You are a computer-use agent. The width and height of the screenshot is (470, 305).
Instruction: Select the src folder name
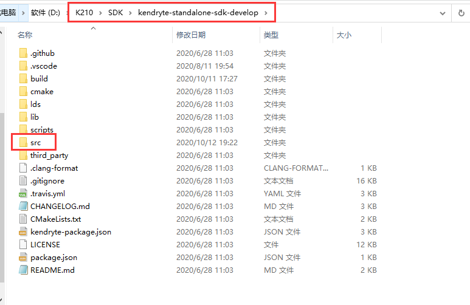click(x=36, y=143)
